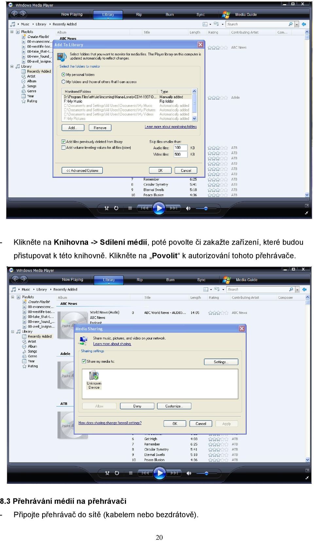The height and width of the screenshot is (541, 314).
Task: Open Sync tab in lower window
Action: coord(201,280)
